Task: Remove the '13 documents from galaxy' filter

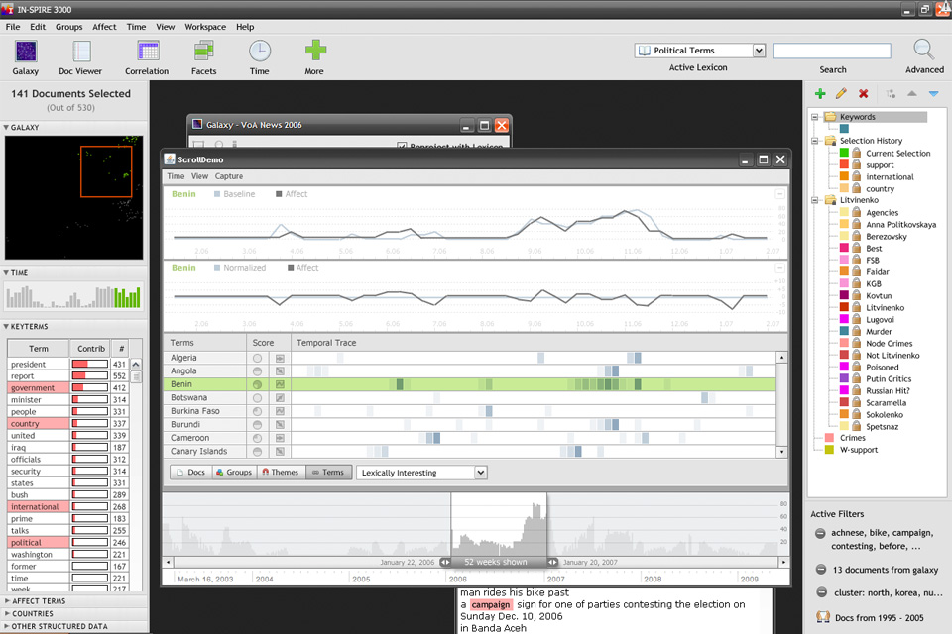Action: point(820,570)
